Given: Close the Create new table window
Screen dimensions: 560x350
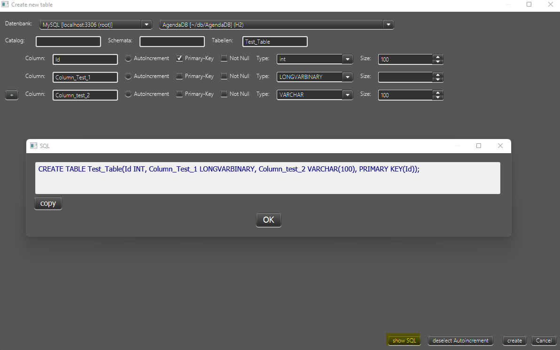Looking at the screenshot, I should [x=550, y=4].
